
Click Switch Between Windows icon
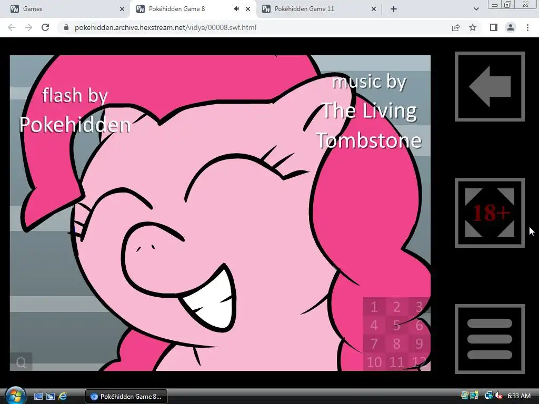(51, 396)
